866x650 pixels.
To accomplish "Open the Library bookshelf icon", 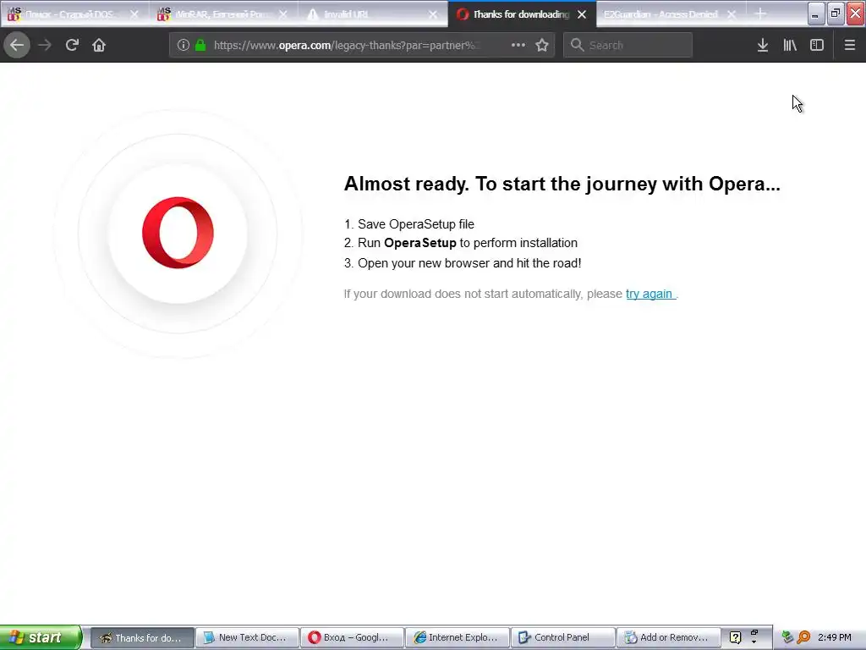I will (790, 45).
